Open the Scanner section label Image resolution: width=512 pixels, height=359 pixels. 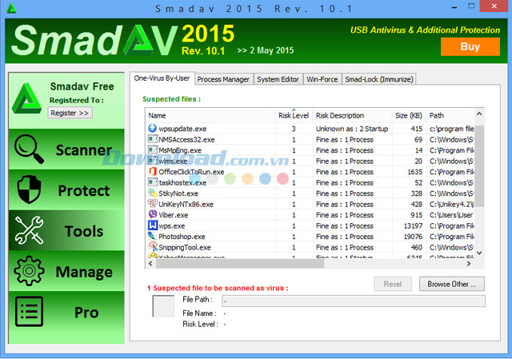pos(84,150)
